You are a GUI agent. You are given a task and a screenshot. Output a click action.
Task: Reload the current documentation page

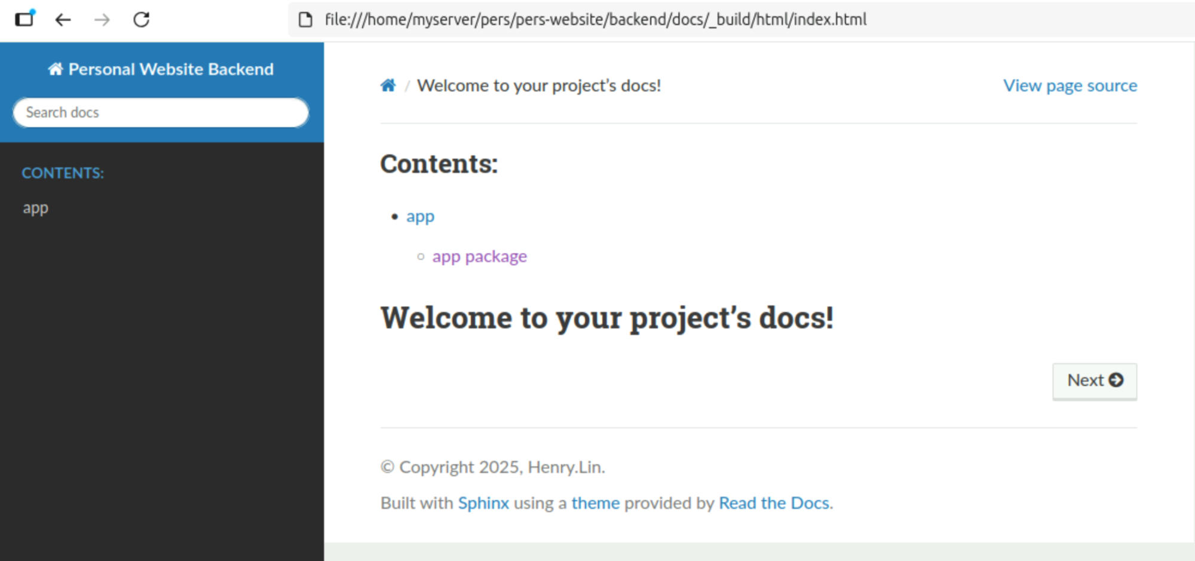142,20
